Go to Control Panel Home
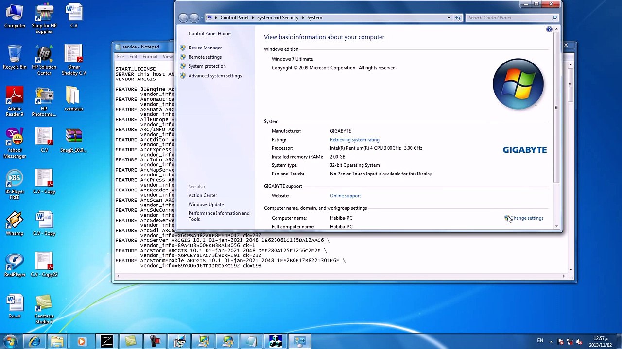The width and height of the screenshot is (622, 349). [x=209, y=34]
